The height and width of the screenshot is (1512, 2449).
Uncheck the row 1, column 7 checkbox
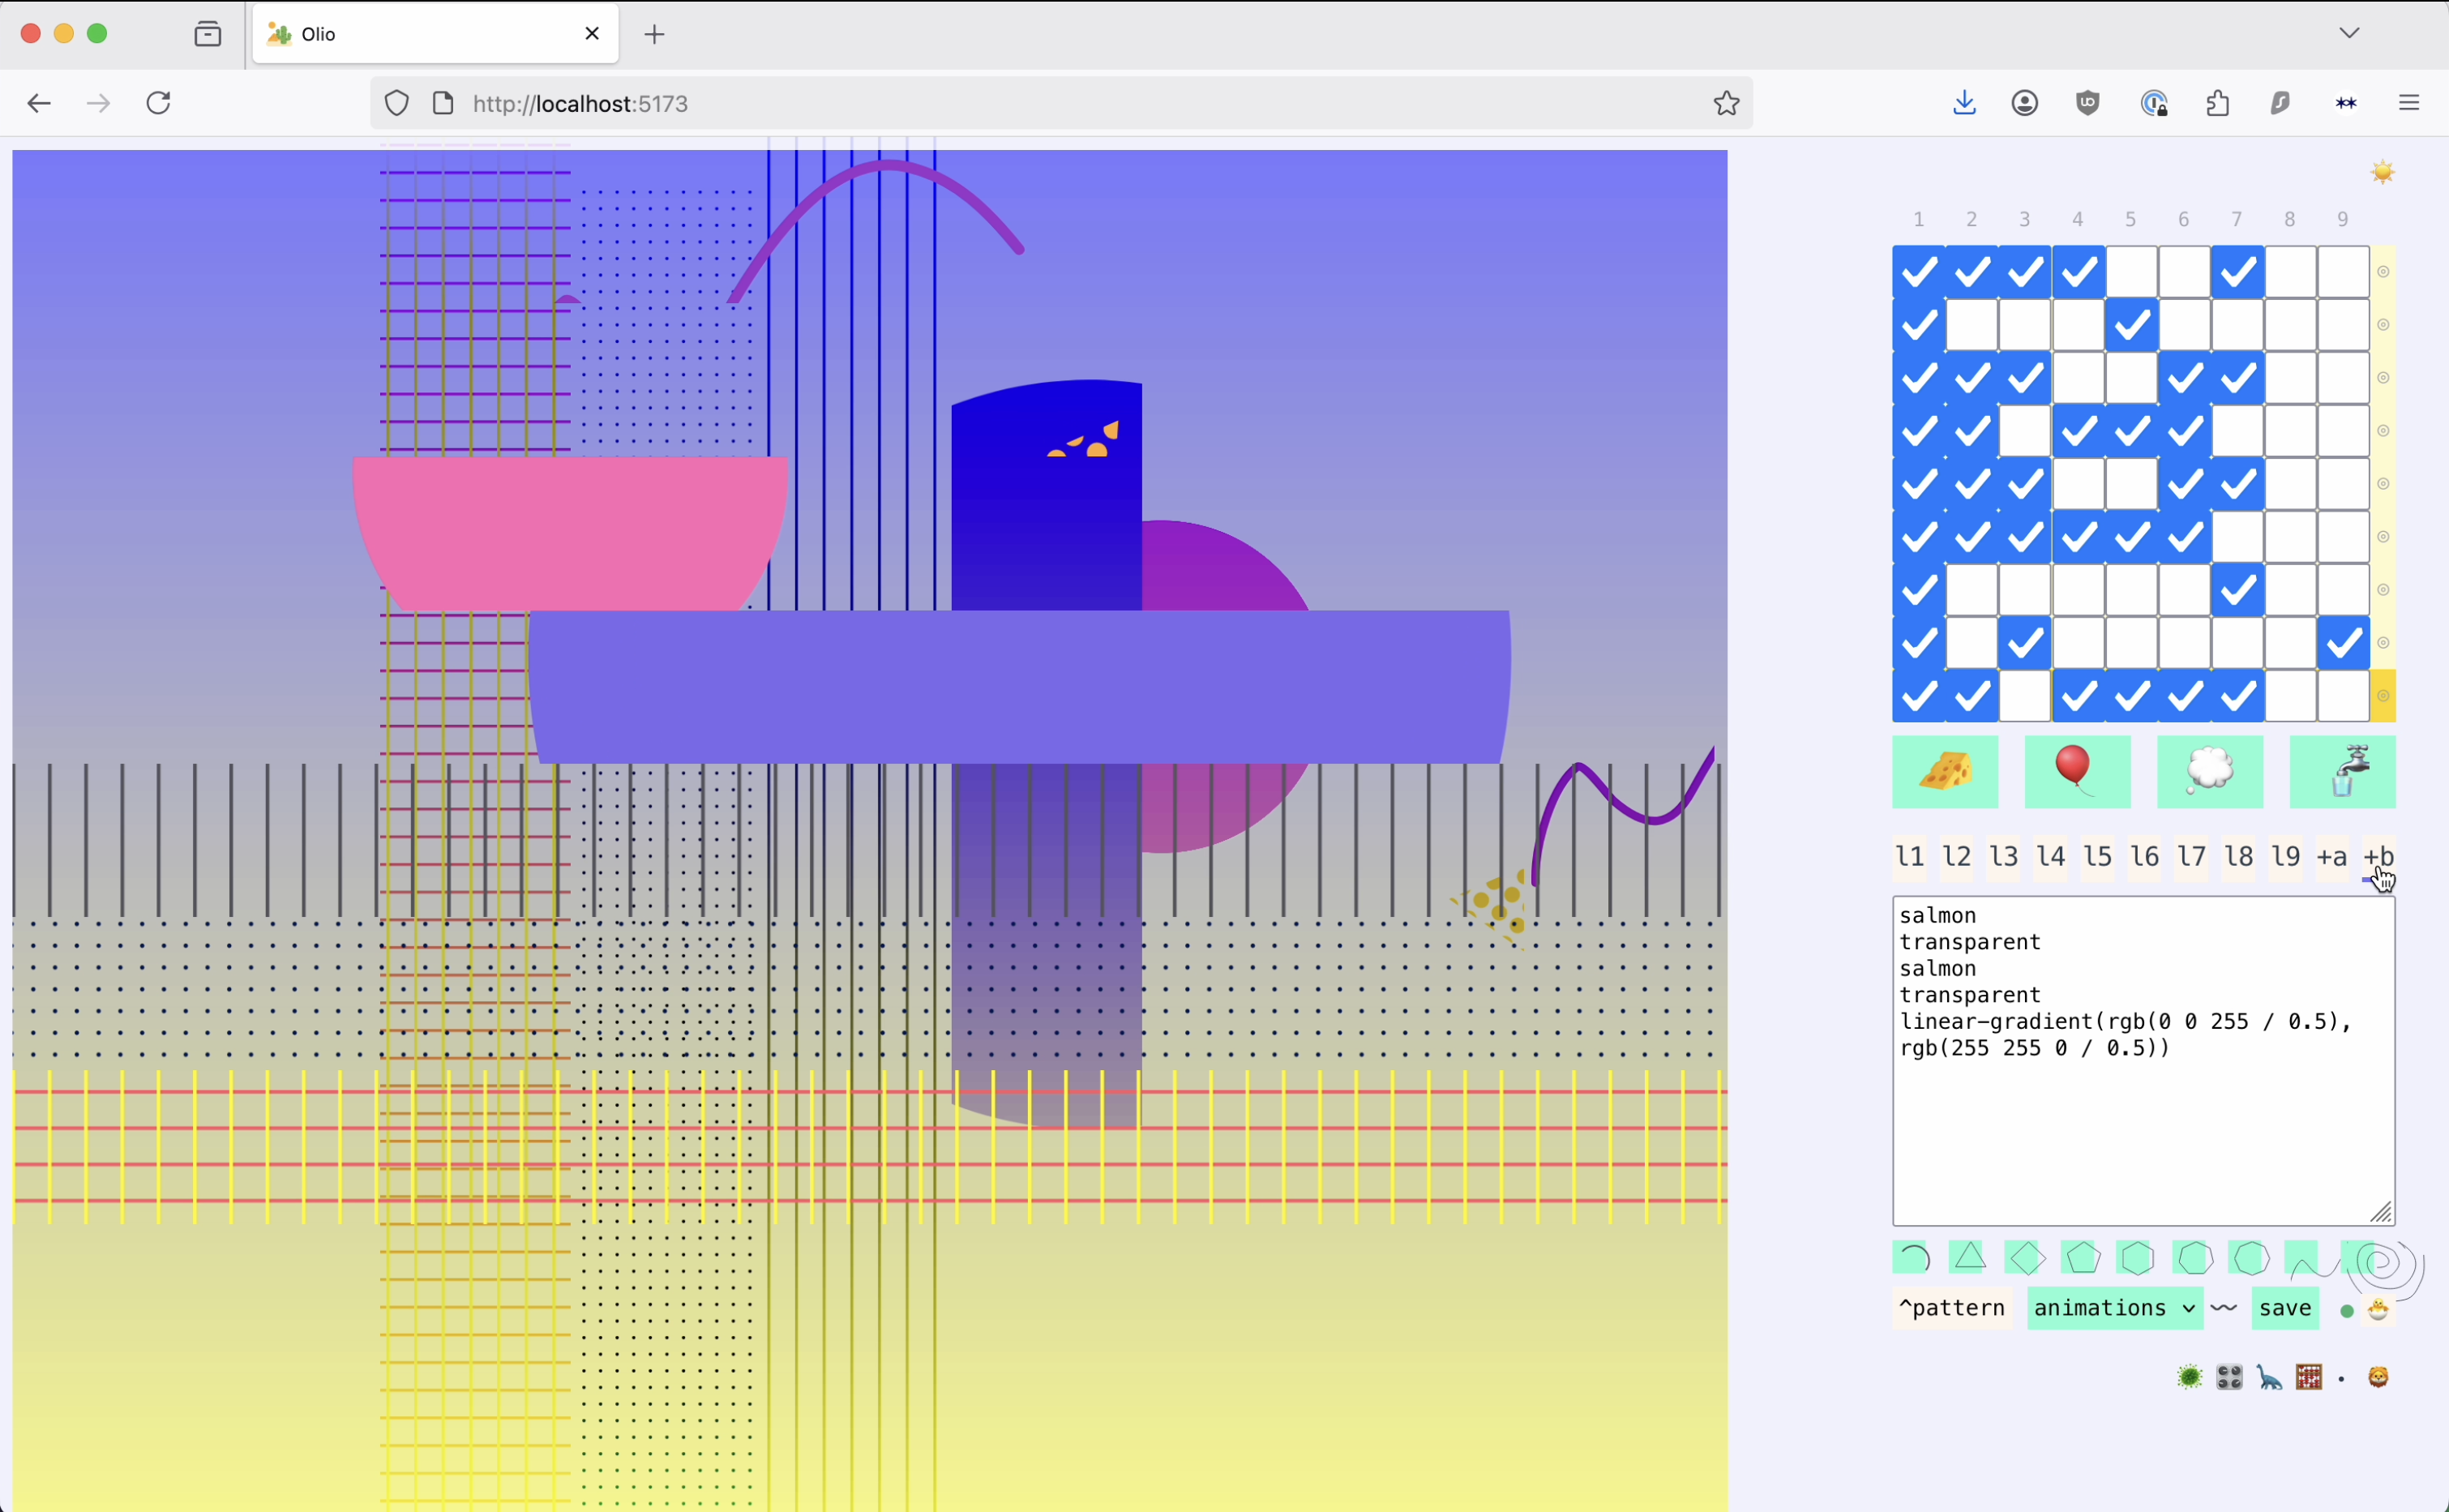pyautogui.click(x=2237, y=272)
